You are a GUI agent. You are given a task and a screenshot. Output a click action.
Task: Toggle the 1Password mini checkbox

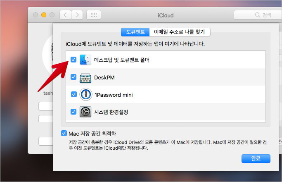point(74,94)
